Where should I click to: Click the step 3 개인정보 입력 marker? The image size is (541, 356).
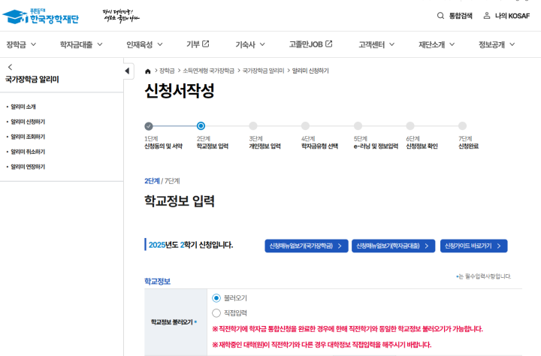[x=253, y=126]
